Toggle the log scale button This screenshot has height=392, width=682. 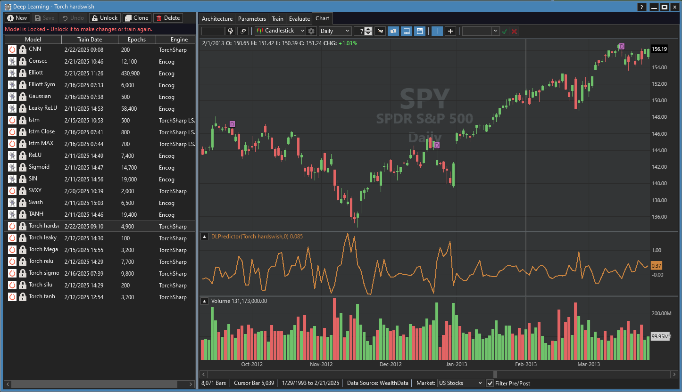coord(380,31)
